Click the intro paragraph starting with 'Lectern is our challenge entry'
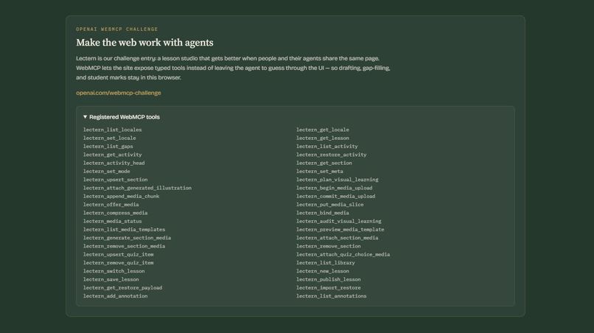 233,68
